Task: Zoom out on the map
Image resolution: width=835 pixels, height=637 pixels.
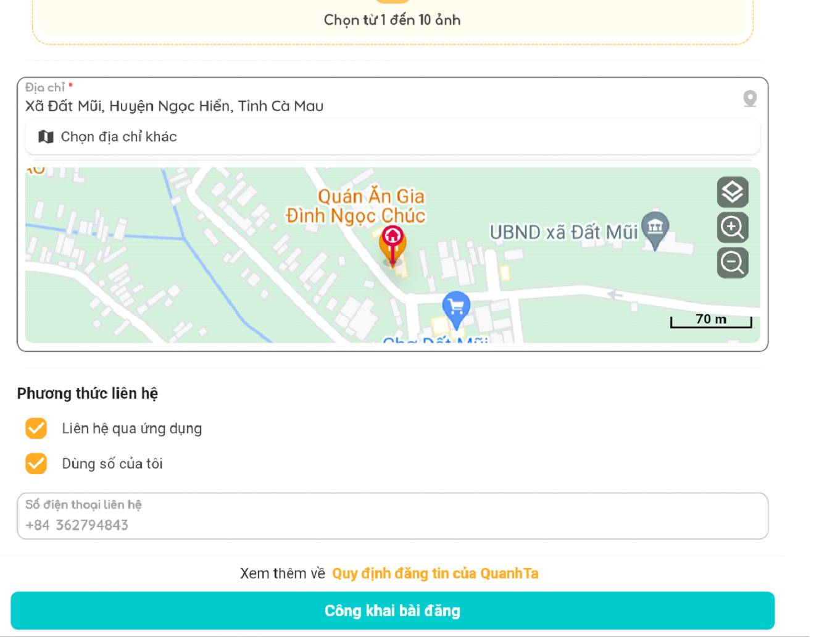Action: [733, 263]
